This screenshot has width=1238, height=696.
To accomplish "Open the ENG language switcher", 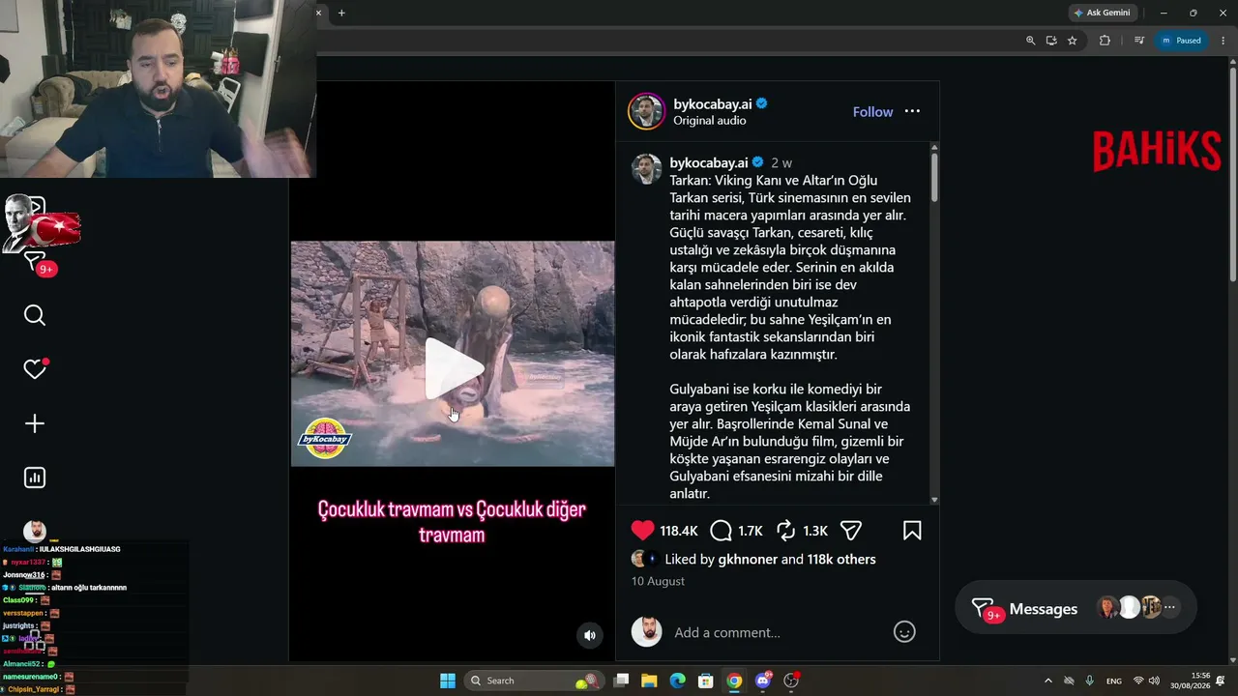I will [x=1114, y=681].
